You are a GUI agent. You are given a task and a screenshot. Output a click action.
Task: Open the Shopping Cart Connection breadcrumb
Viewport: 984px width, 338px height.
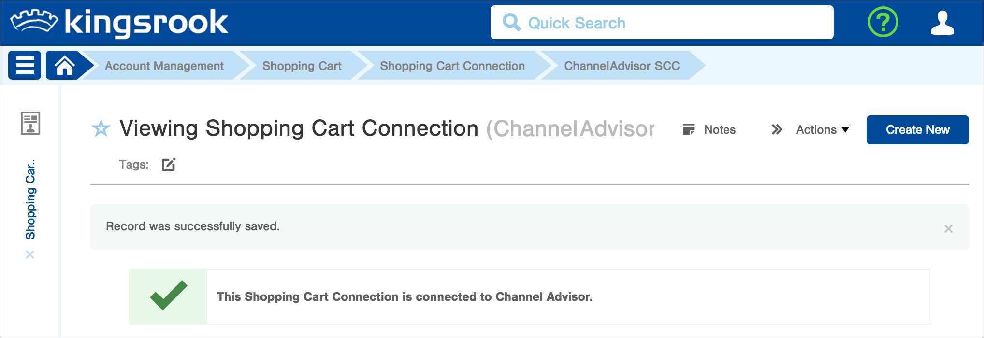(452, 66)
